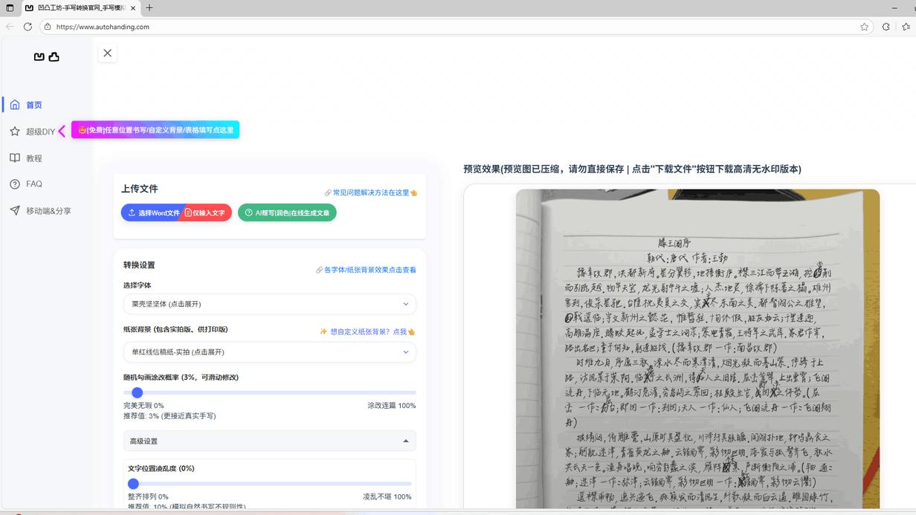Open the 栗壳坚坚体 font dropdown
Image resolution: width=916 pixels, height=515 pixels.
268,303
